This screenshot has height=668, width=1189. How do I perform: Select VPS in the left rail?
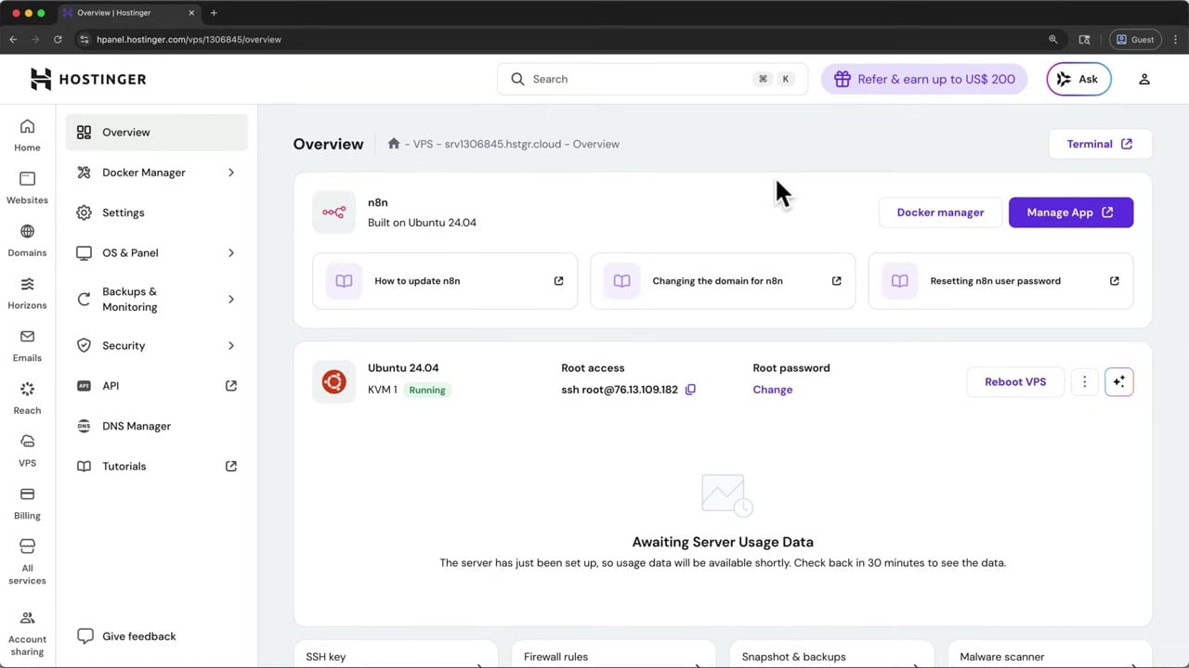tap(27, 451)
